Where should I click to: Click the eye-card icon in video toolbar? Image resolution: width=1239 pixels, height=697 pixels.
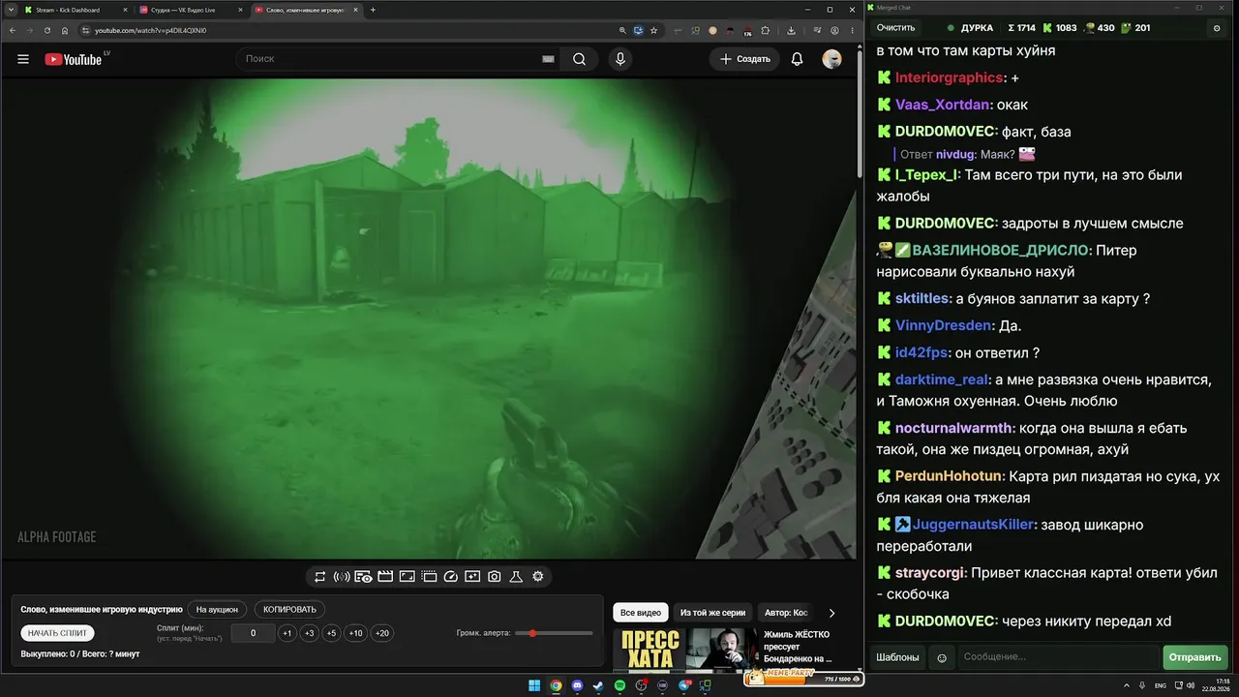[x=363, y=577]
